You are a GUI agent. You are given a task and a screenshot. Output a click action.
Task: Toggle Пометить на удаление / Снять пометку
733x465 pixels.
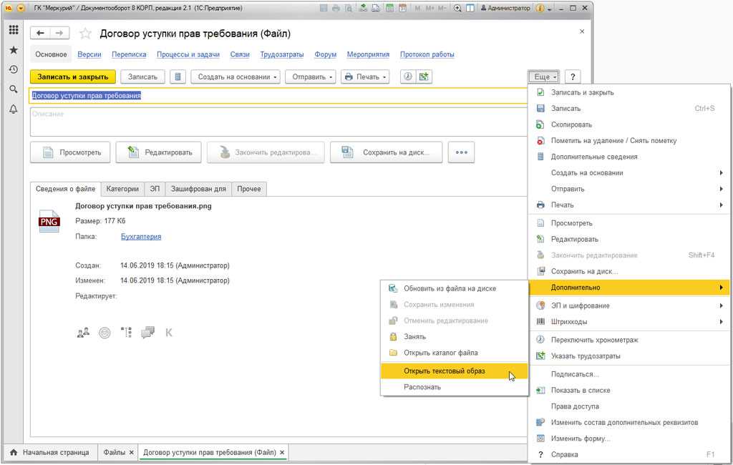613,141
